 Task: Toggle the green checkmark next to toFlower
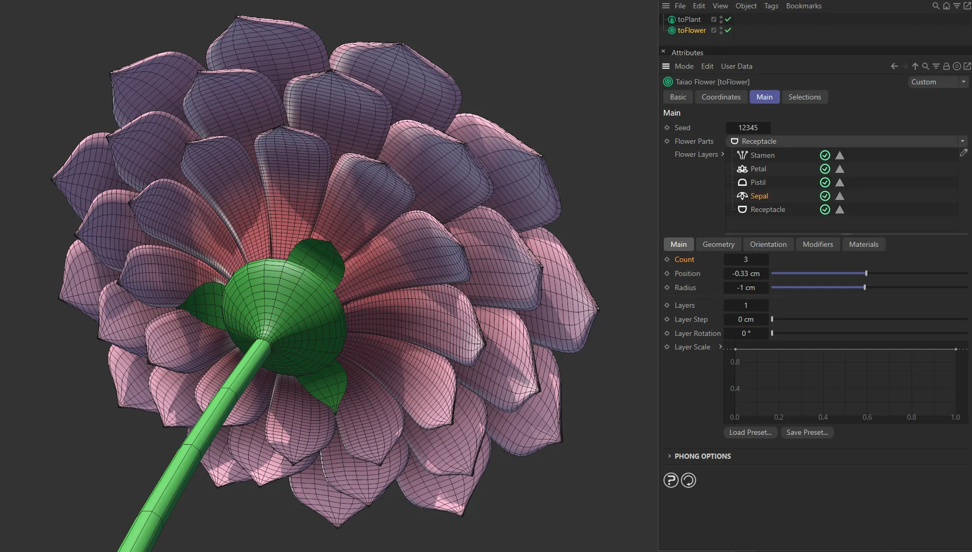coord(728,30)
